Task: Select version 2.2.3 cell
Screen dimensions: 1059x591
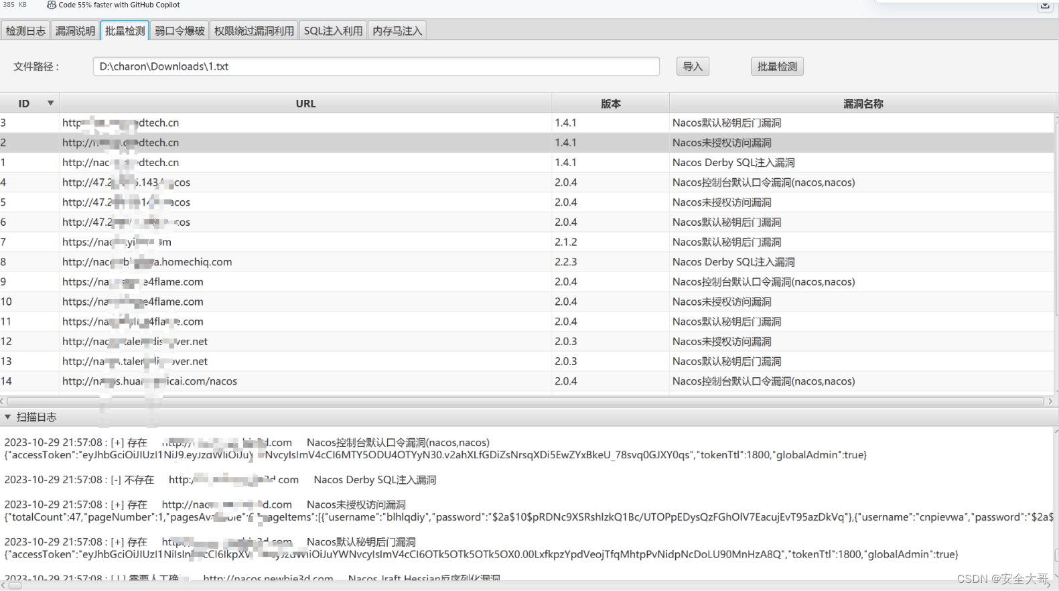Action: (610, 262)
